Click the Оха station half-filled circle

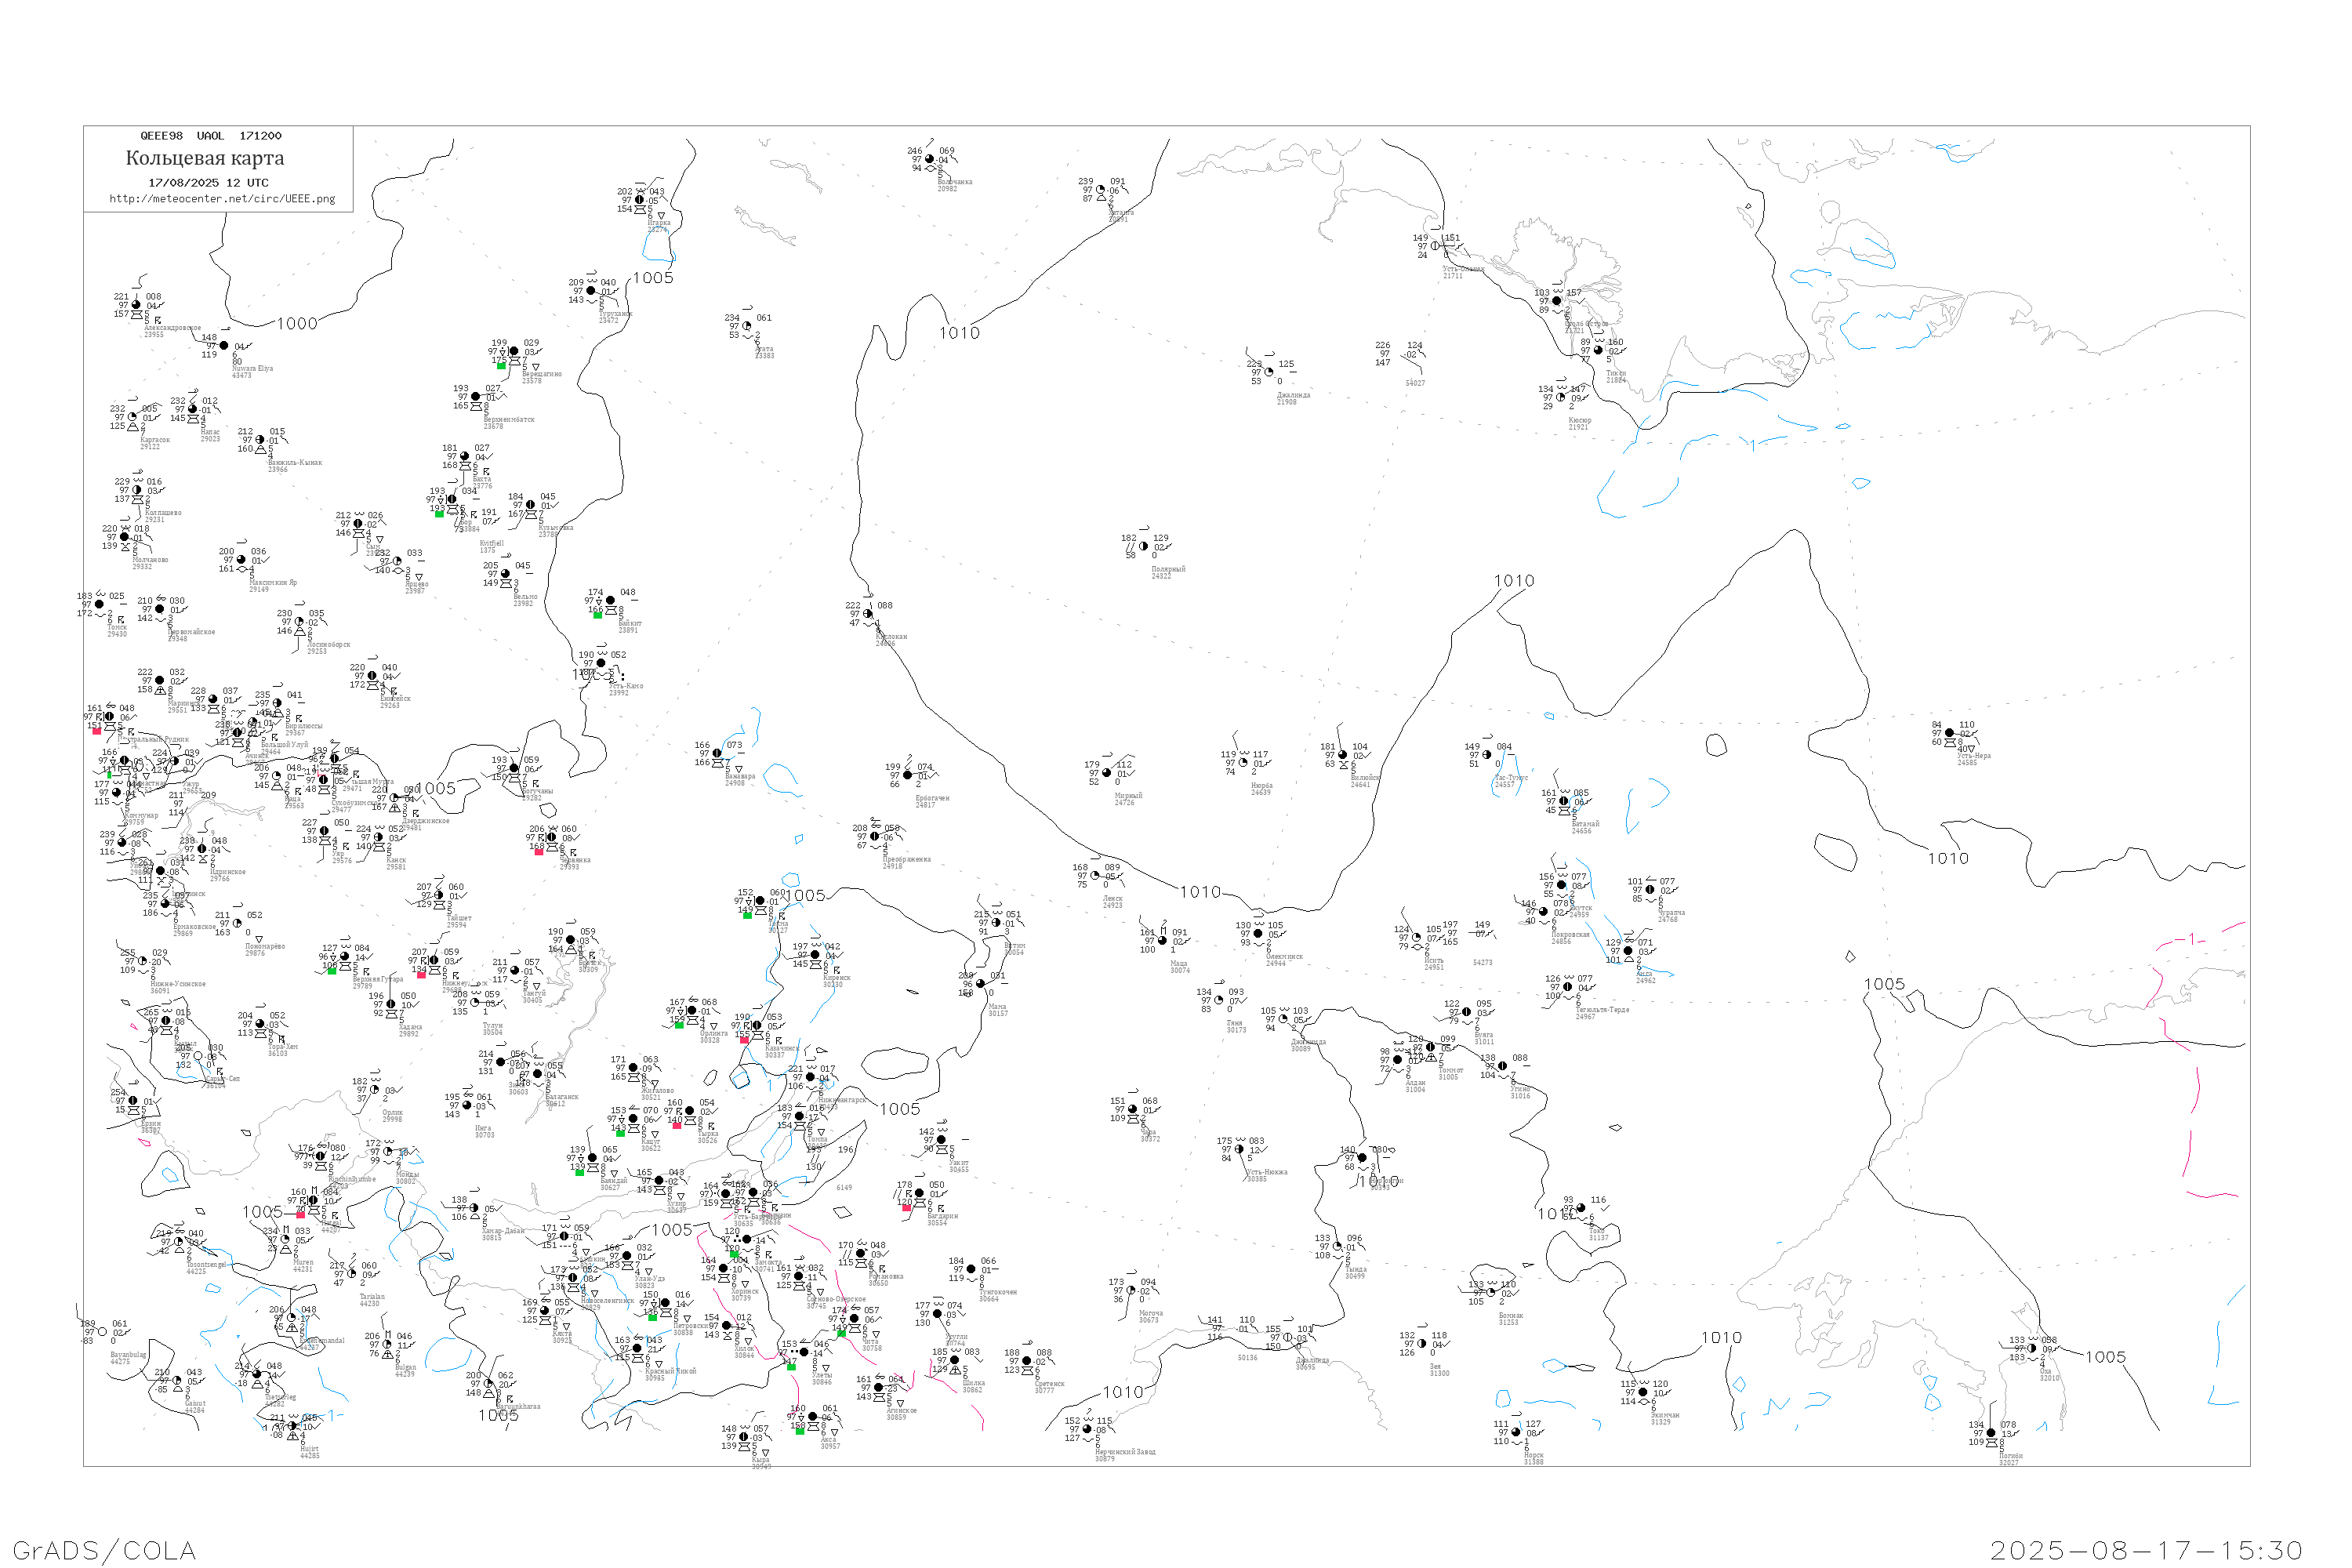click(x=2032, y=1349)
